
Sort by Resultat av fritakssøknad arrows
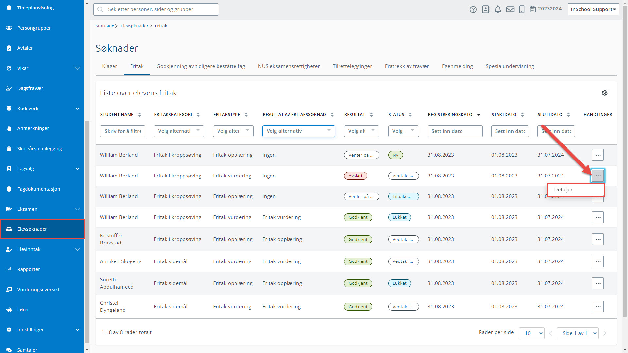coord(332,115)
